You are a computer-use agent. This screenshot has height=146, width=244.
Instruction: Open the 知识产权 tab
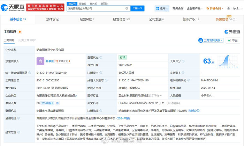190,20
